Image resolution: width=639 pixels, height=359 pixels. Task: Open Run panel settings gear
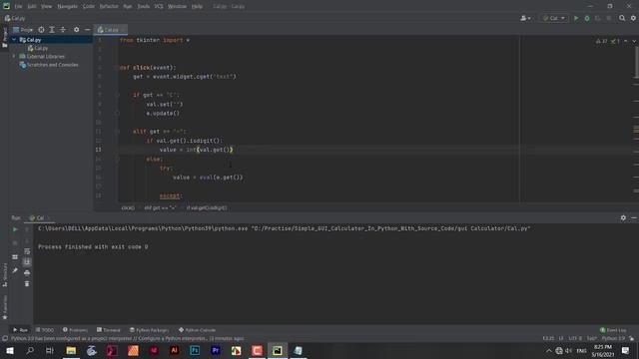623,218
